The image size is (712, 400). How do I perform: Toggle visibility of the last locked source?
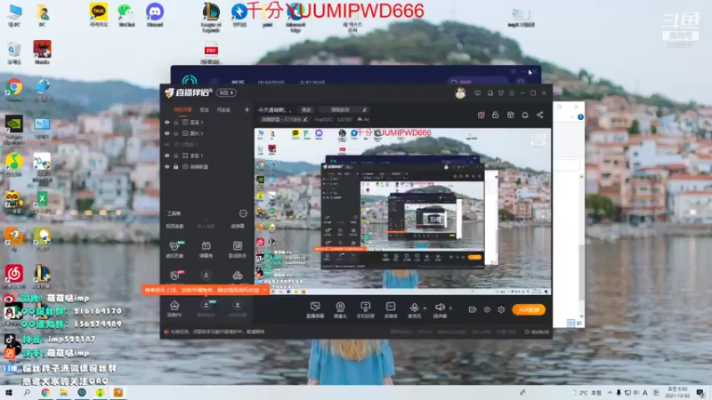(167, 167)
